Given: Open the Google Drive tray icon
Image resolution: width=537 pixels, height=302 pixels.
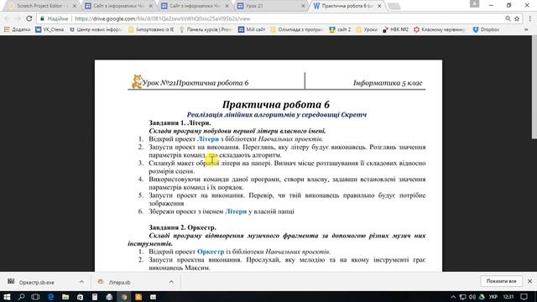Looking at the screenshot, I should [482, 297].
